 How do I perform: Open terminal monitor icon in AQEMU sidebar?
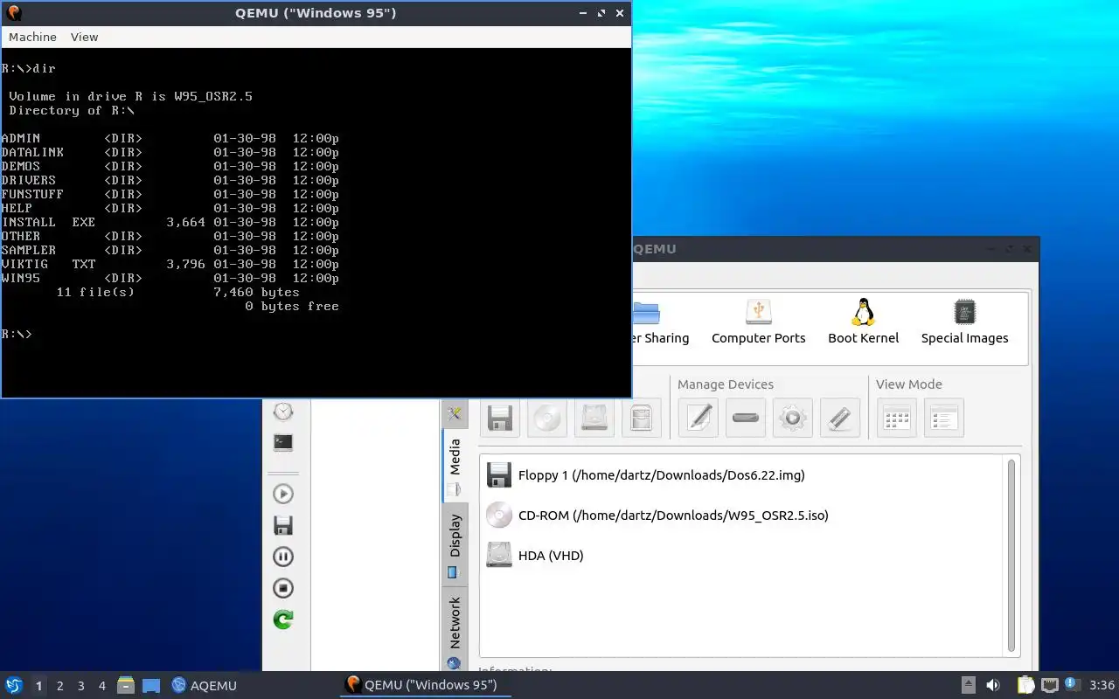click(x=283, y=442)
